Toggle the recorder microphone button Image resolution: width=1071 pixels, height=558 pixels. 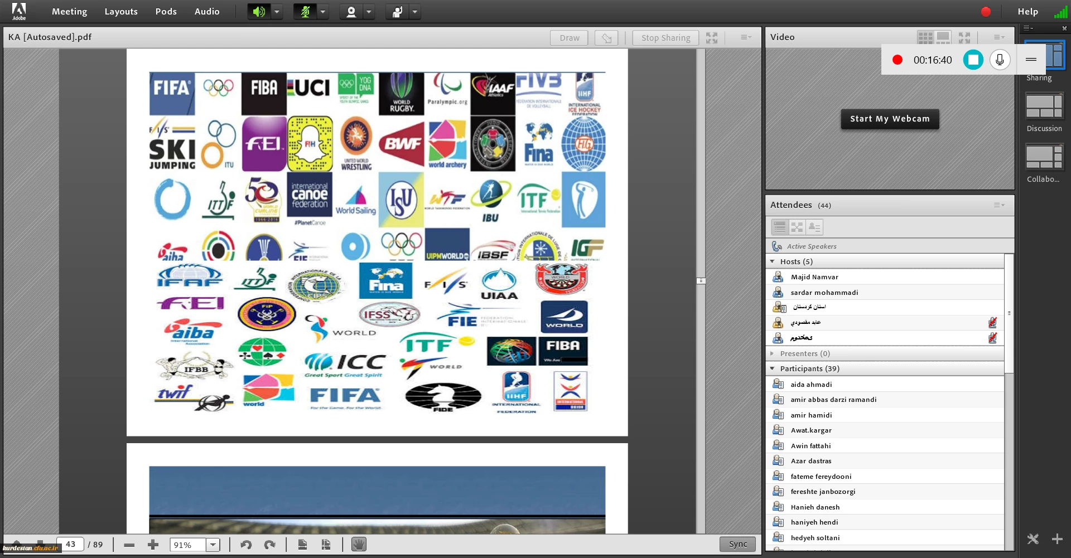(1000, 60)
